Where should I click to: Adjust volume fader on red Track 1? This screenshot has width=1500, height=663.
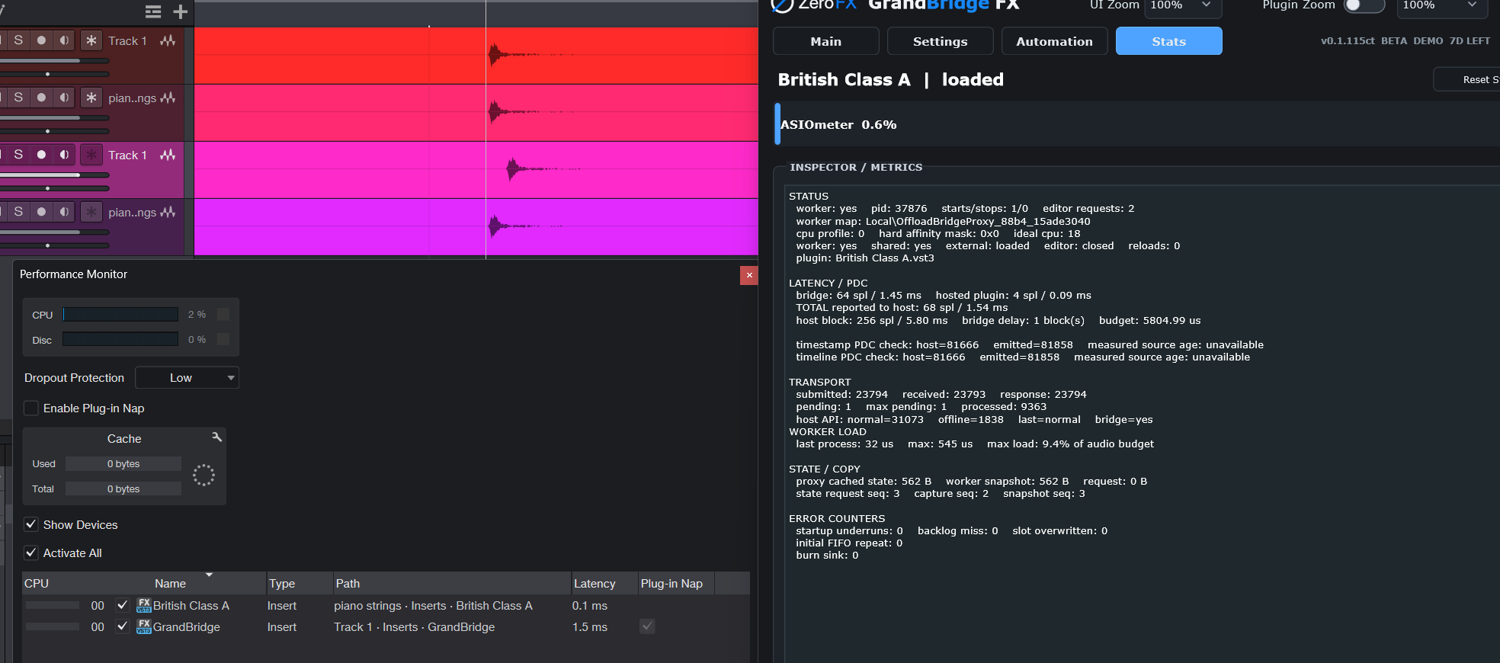pos(54,61)
